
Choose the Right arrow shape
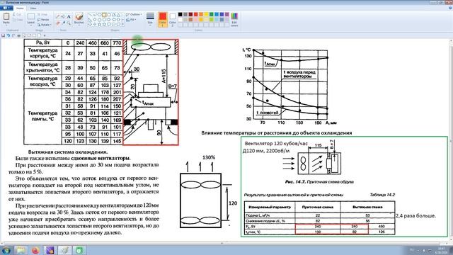(x=108, y=20)
